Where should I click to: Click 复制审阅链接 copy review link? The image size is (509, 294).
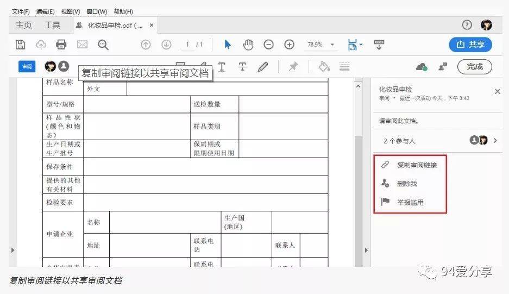410,165
